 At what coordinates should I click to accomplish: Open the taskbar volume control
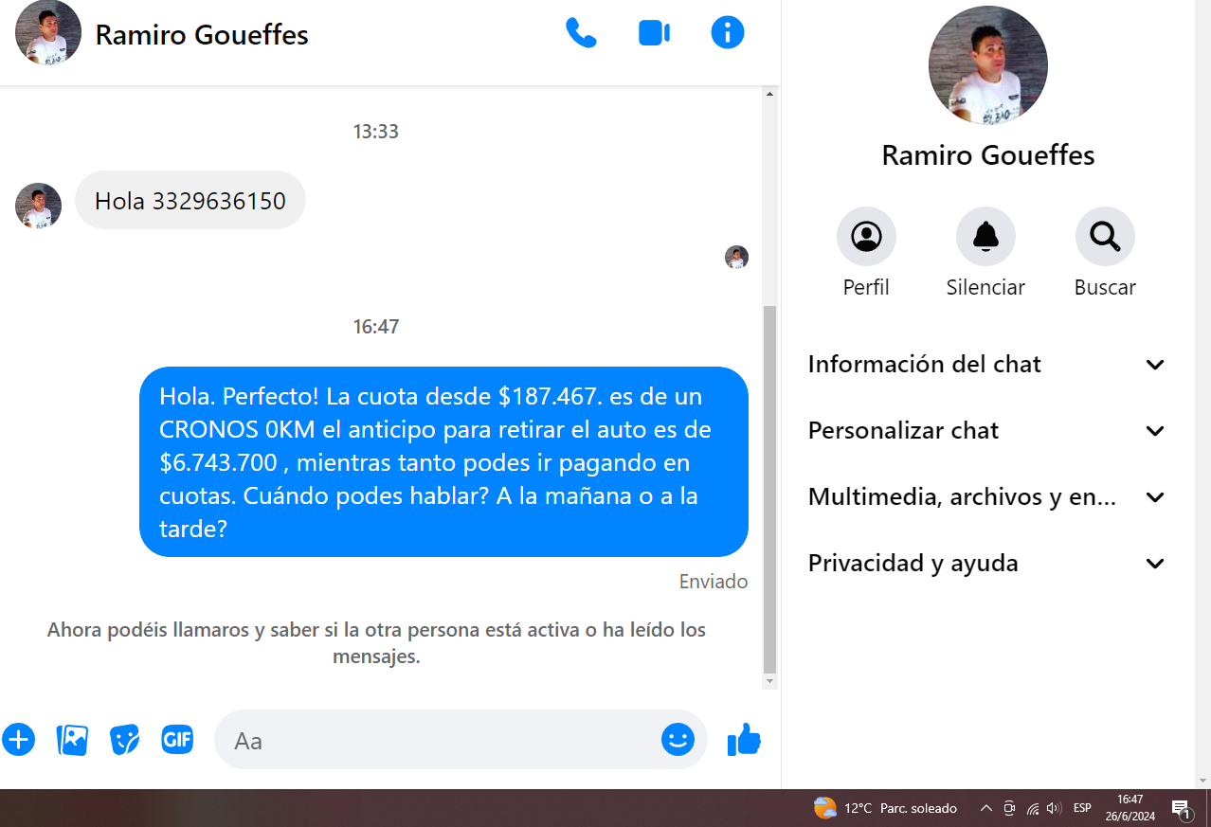click(x=1055, y=808)
